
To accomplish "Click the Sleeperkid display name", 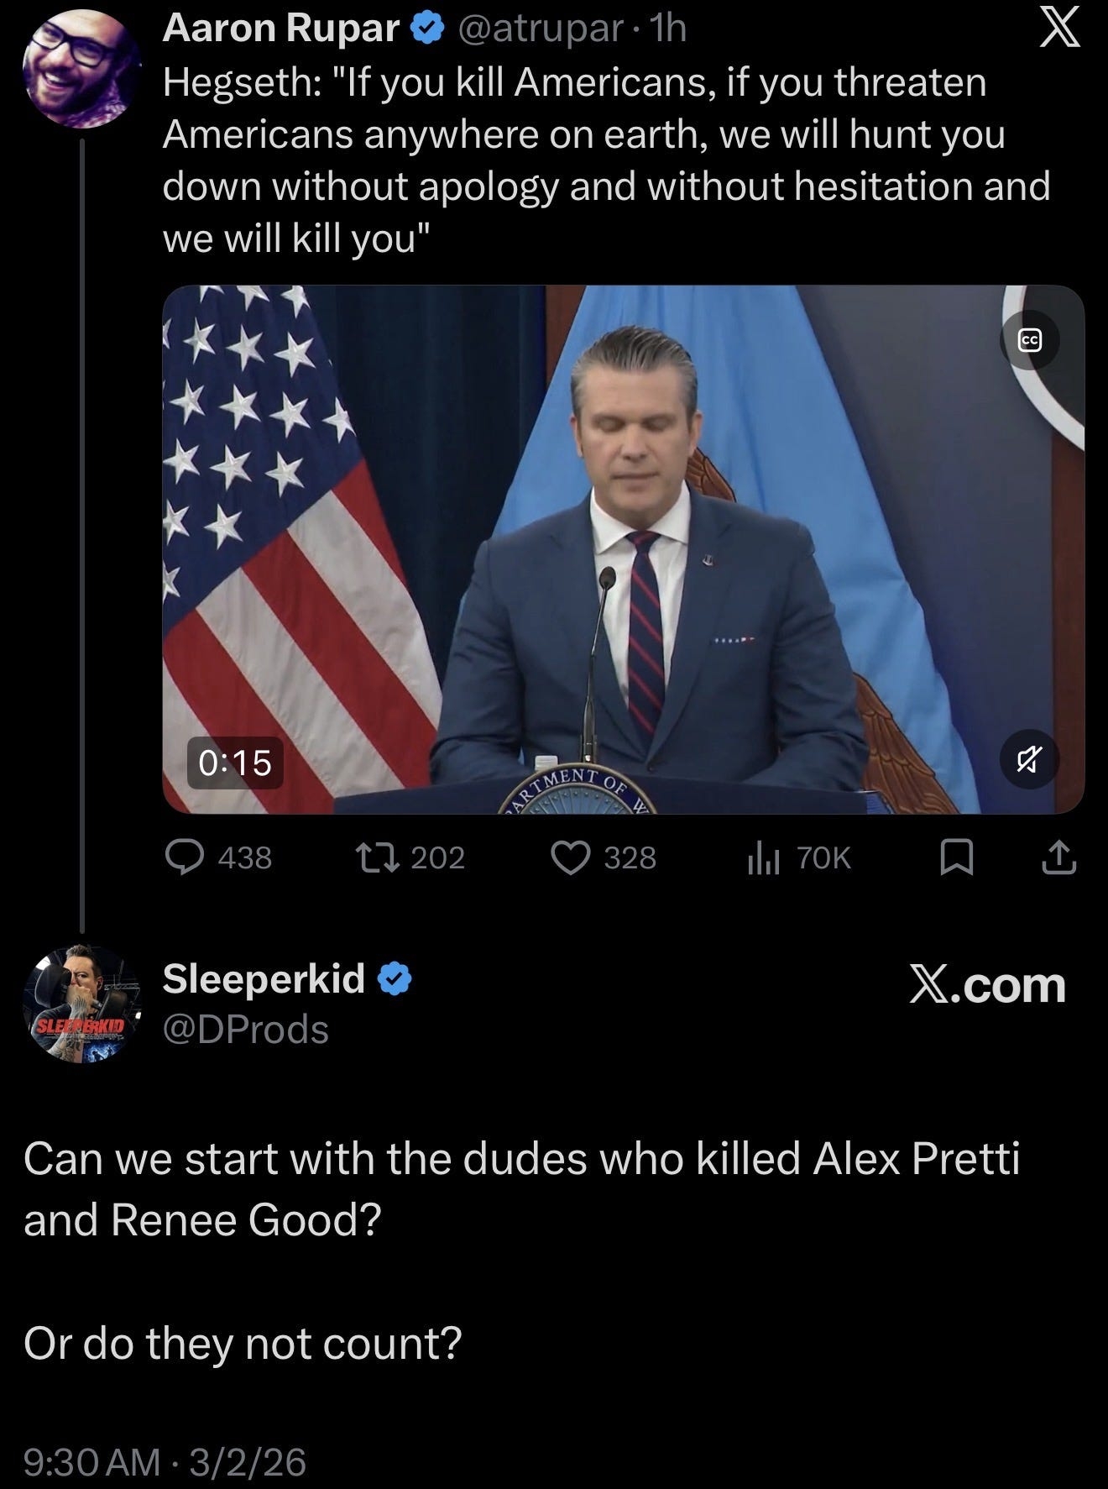I will 264,978.
